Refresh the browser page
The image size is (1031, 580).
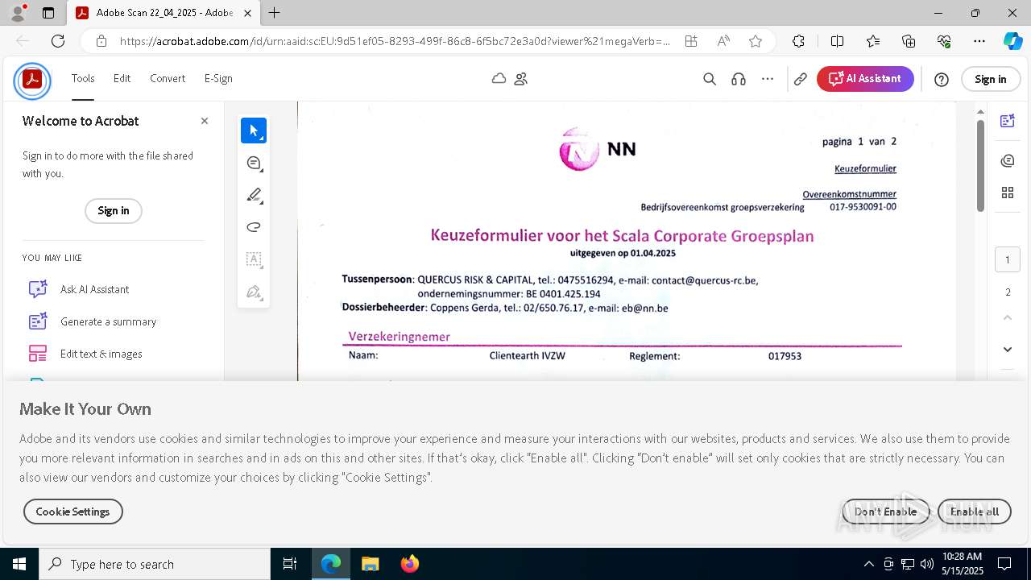coord(58,41)
